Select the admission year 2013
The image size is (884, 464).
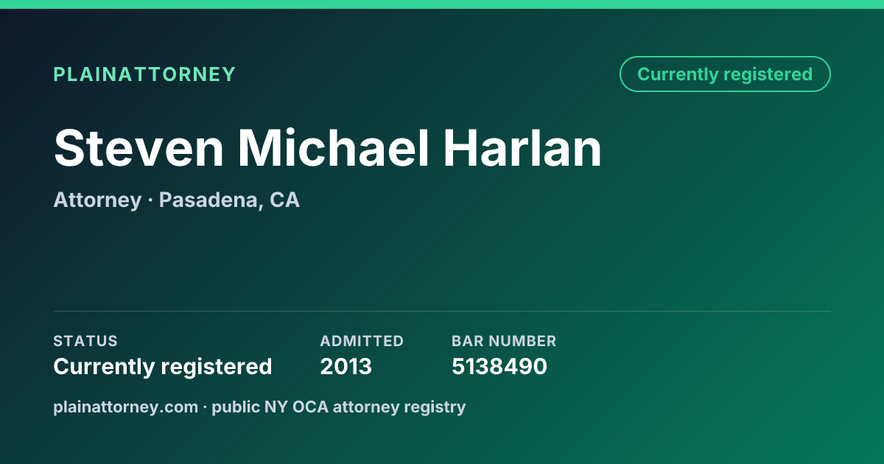pyautogui.click(x=346, y=367)
